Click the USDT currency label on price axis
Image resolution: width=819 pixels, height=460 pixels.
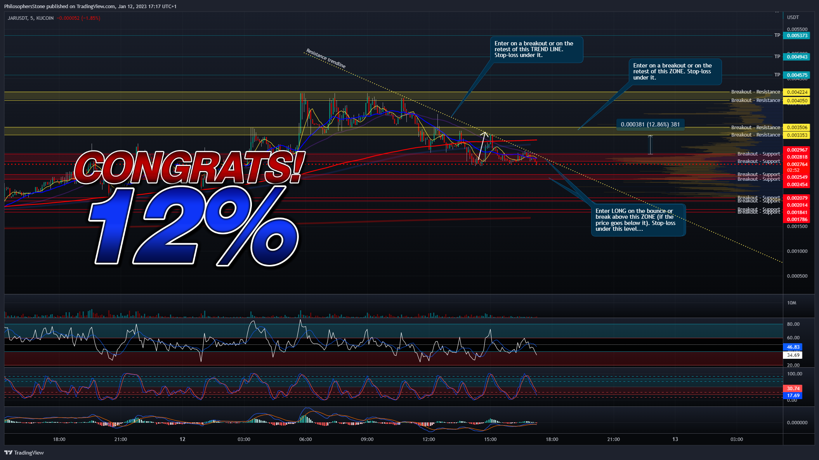[x=793, y=17]
